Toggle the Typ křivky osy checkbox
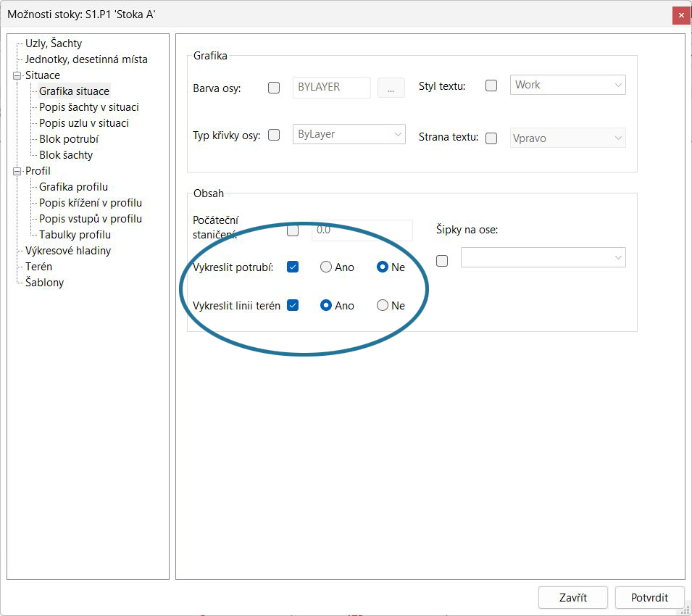 (274, 135)
